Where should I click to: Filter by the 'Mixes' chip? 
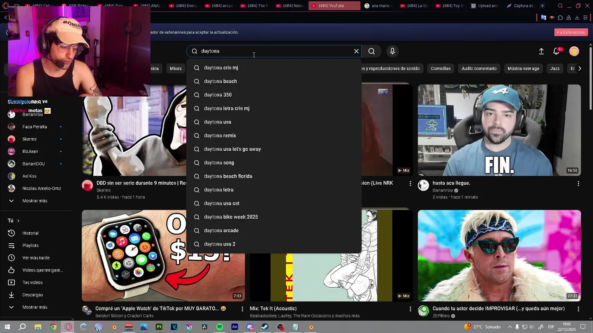176,68
